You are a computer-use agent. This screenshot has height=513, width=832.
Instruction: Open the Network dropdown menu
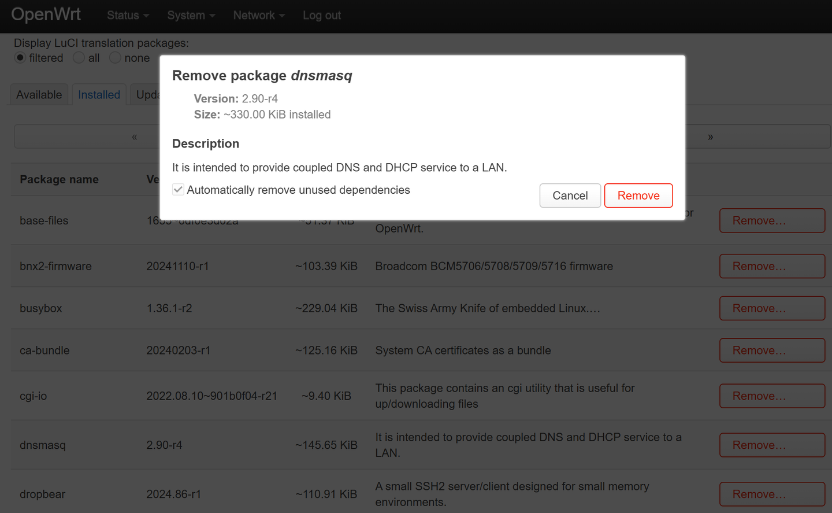point(259,16)
